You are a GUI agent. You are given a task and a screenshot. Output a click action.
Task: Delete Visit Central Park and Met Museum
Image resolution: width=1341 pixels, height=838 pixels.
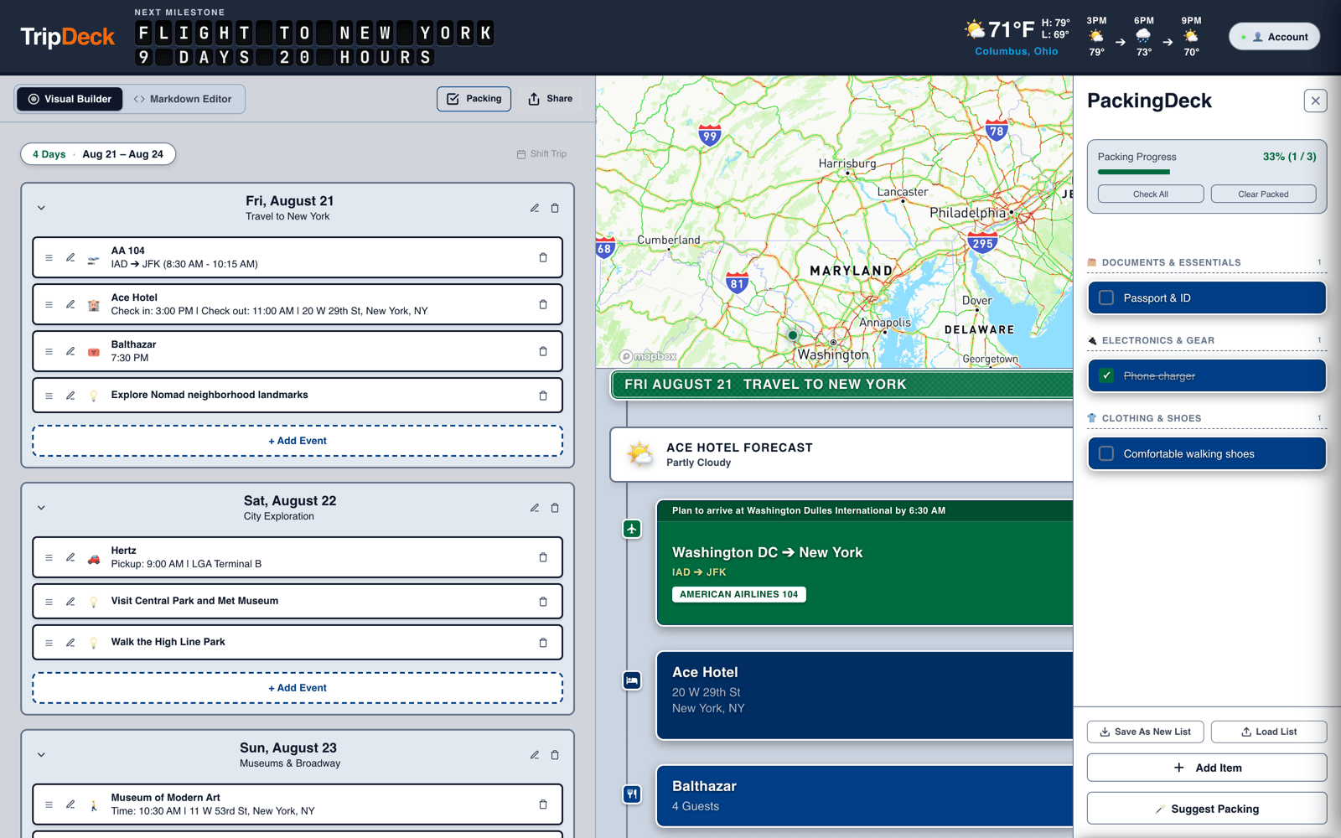(x=543, y=602)
